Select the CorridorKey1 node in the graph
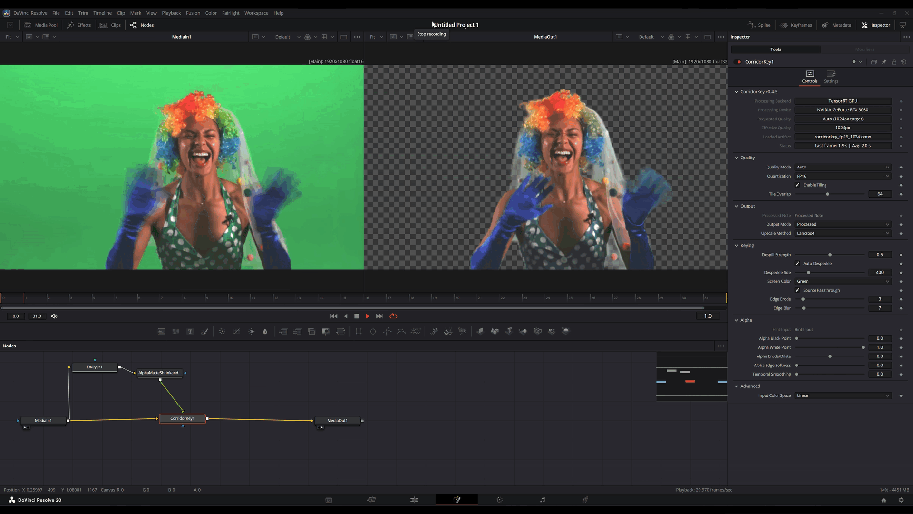Viewport: 913px width, 514px height. (182, 418)
